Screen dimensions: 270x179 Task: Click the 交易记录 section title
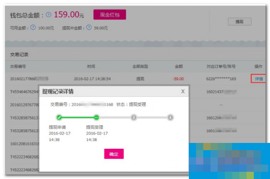coord(19,55)
